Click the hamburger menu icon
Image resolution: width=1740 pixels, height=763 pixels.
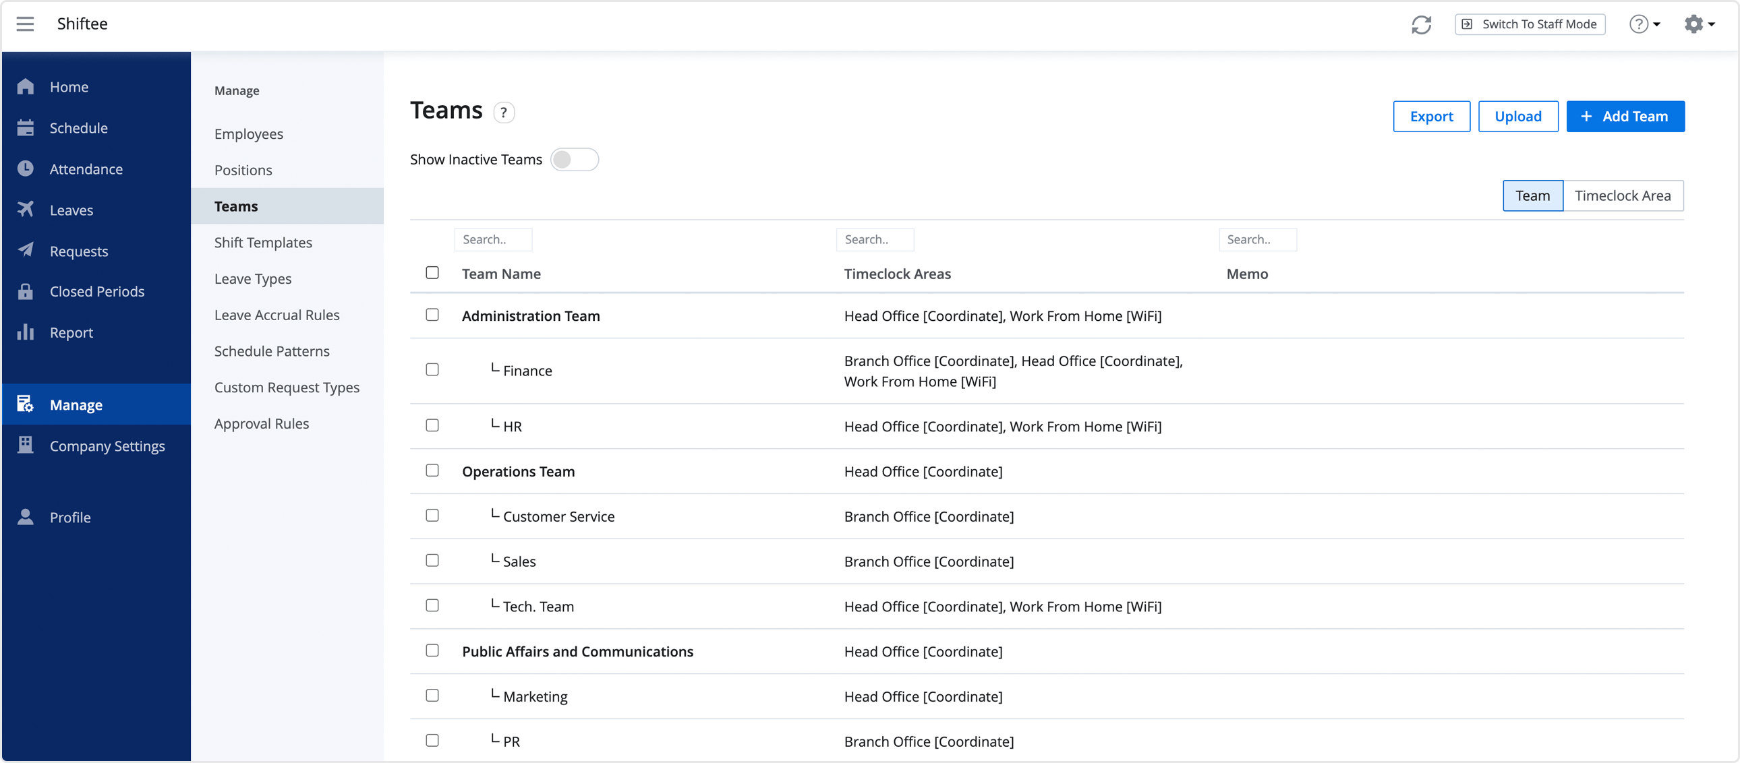[x=25, y=24]
